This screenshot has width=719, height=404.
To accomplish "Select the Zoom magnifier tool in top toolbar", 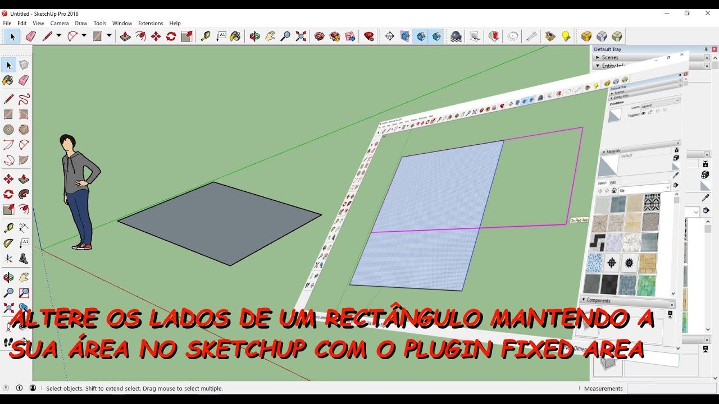I will click(285, 36).
